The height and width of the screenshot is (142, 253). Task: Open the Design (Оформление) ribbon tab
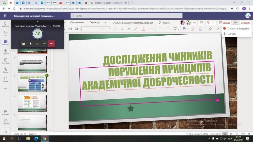[77, 22]
